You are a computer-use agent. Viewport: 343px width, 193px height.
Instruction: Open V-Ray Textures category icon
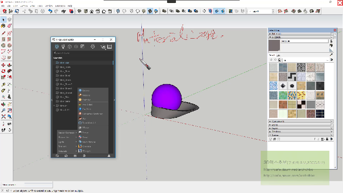[82, 47]
